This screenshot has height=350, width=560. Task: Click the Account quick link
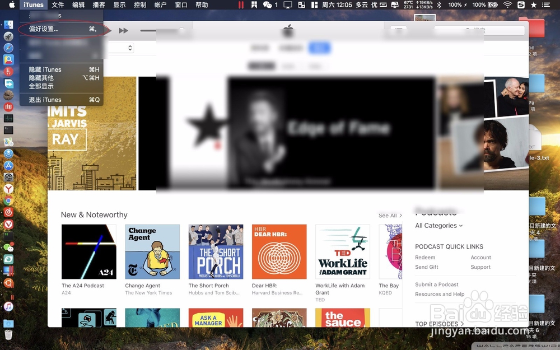pyautogui.click(x=480, y=258)
